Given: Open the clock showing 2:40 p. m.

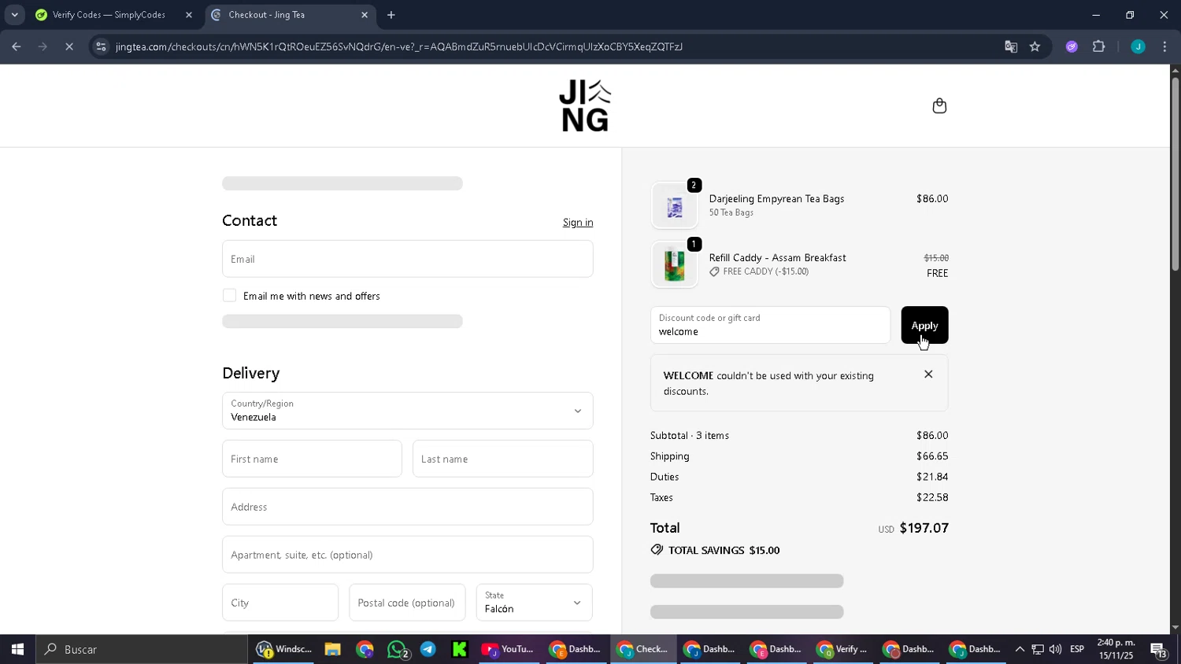Looking at the screenshot, I should pyautogui.click(x=1116, y=649).
